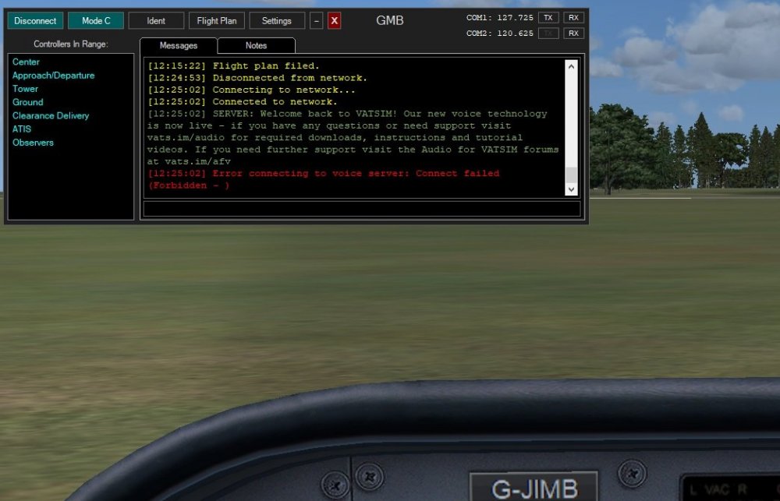The width and height of the screenshot is (780, 501).
Task: Switch to the Messages tab
Action: point(179,46)
